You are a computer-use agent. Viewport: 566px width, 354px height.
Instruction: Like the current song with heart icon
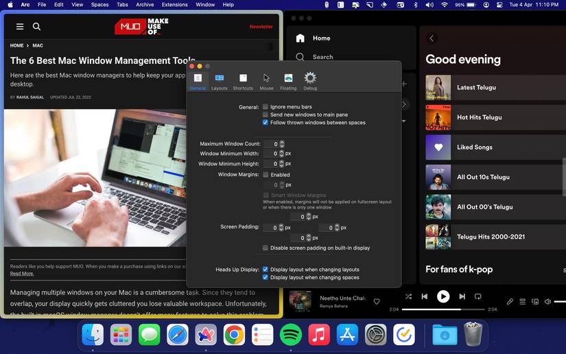coord(377,302)
